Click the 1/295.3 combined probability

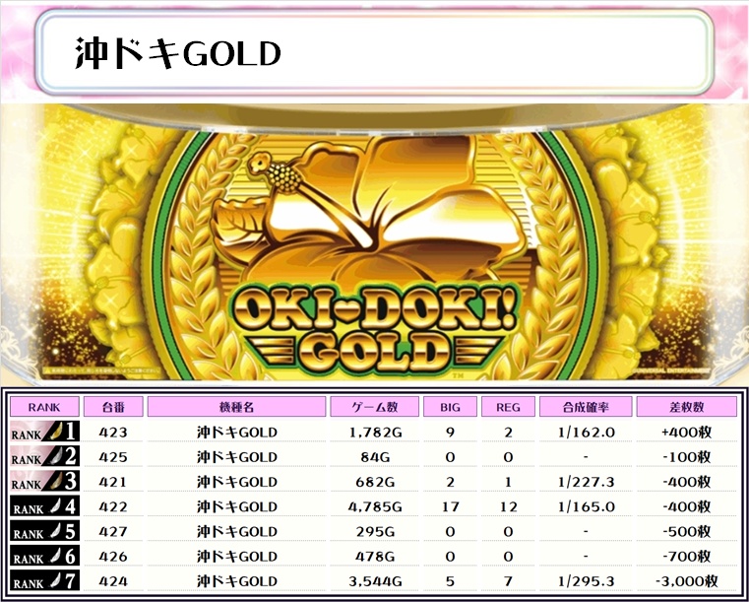(x=586, y=581)
